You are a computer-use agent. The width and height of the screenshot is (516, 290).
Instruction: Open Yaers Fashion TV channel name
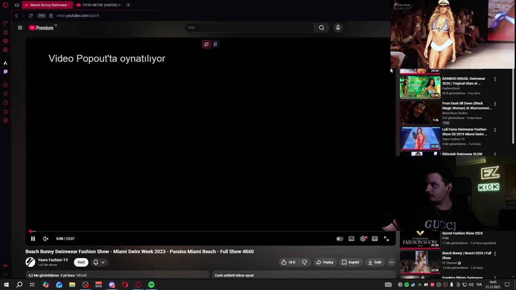click(x=53, y=260)
